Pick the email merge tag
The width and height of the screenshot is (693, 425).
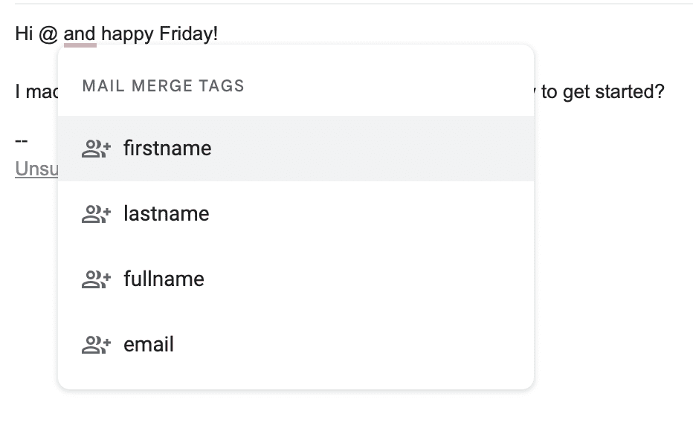pos(296,345)
